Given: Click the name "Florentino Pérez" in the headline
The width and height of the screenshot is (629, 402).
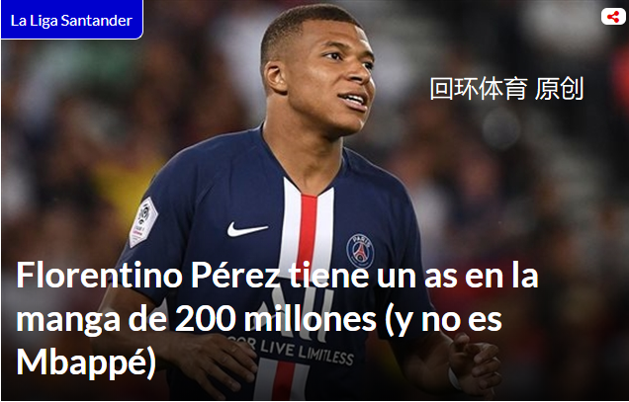Looking at the screenshot, I should (x=148, y=275).
